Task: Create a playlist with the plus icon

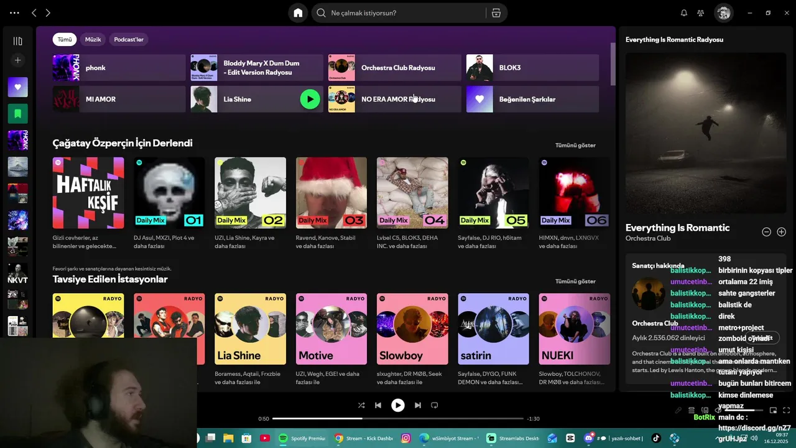Action: pos(17,60)
